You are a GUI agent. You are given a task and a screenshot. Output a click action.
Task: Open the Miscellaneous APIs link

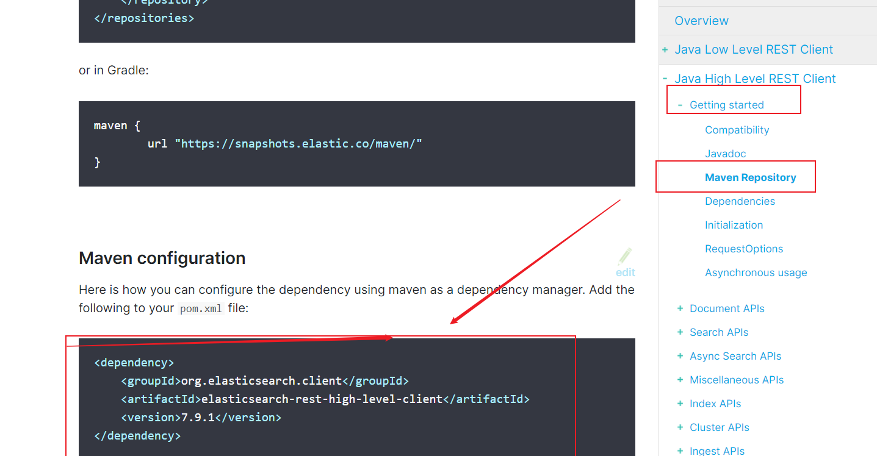737,380
